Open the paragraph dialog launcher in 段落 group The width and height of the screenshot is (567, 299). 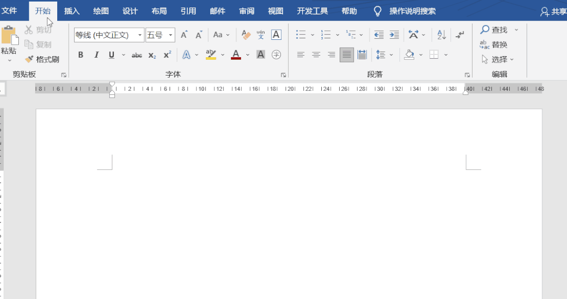467,75
